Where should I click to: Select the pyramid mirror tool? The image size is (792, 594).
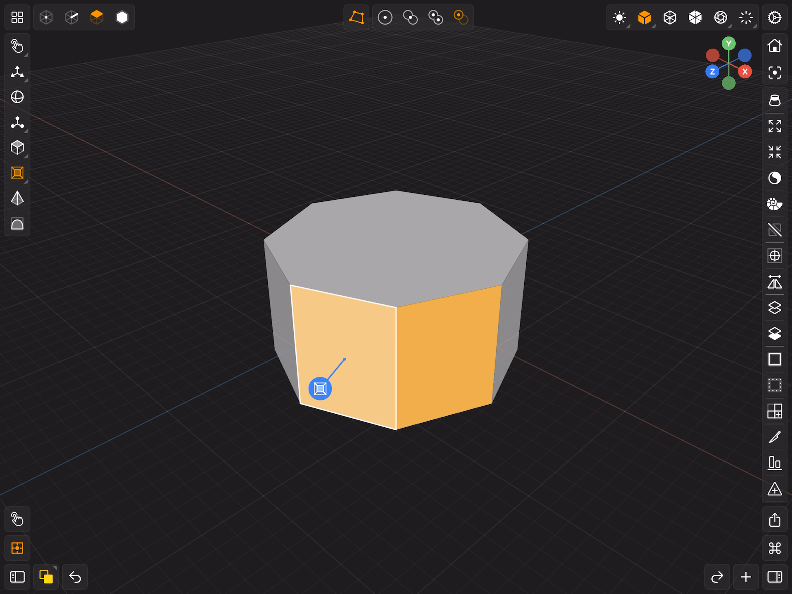pyautogui.click(x=17, y=198)
